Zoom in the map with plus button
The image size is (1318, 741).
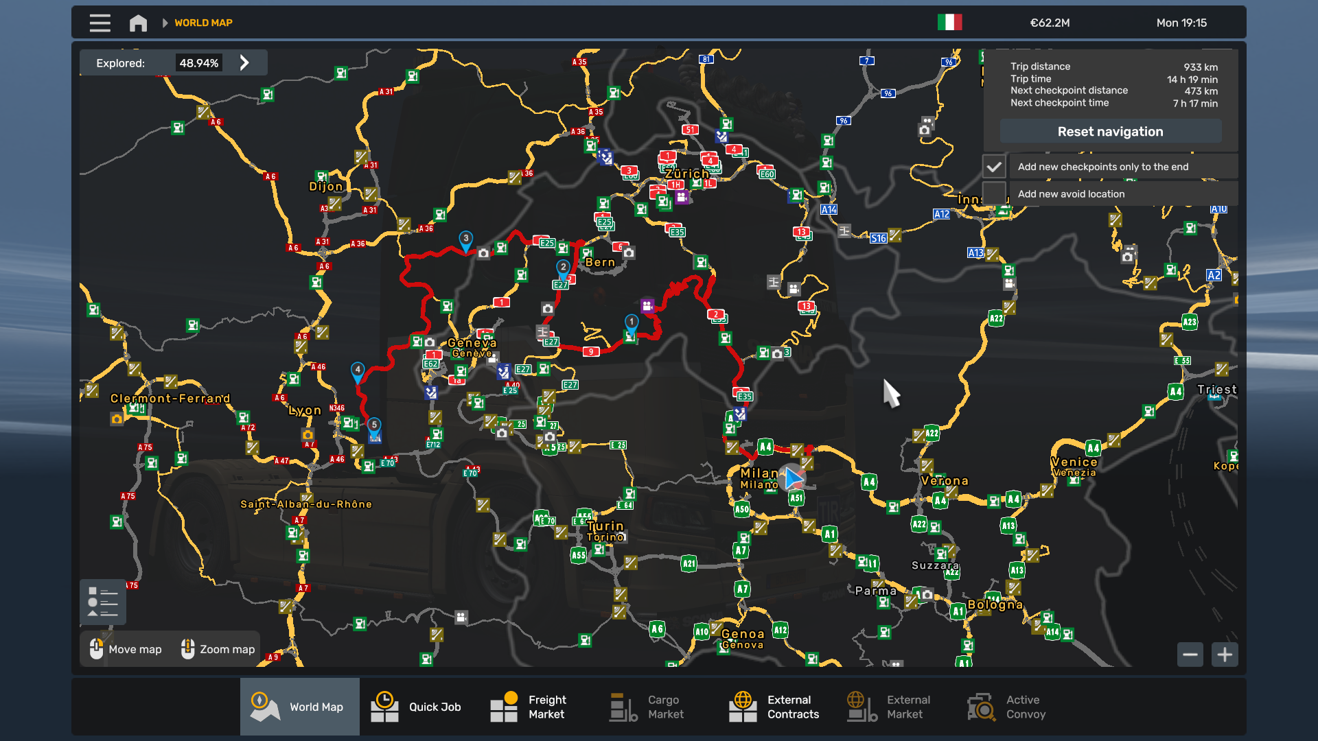click(1225, 655)
